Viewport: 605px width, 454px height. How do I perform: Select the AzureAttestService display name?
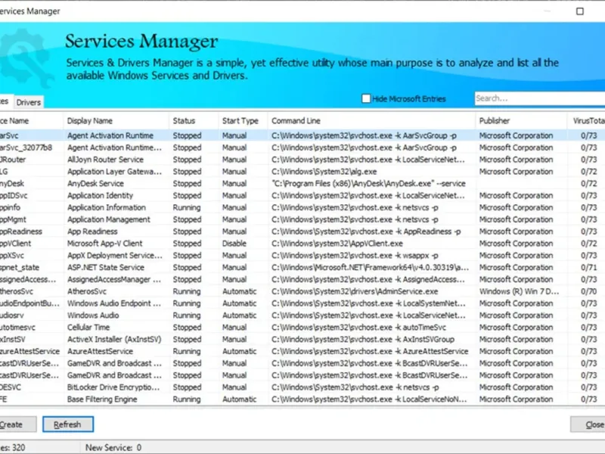100,351
